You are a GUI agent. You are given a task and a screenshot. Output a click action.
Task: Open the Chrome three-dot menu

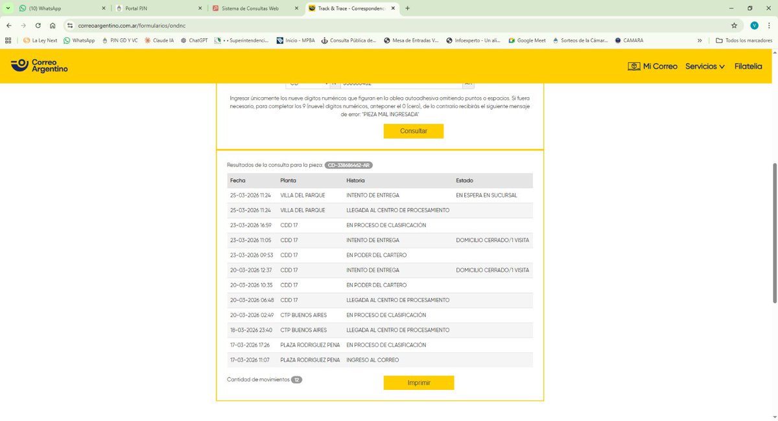769,25
